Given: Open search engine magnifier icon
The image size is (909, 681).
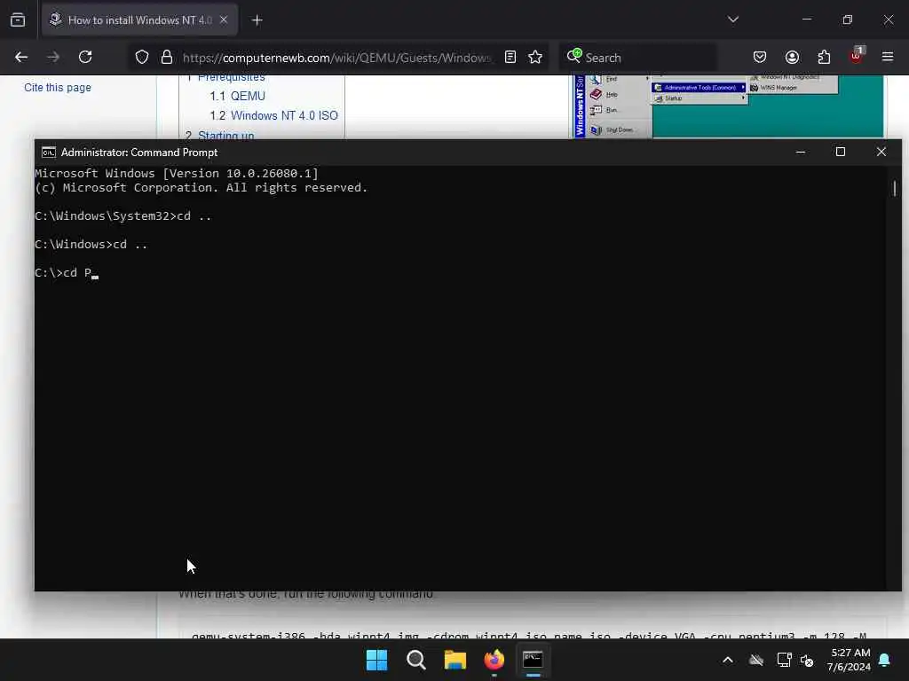Looking at the screenshot, I should coord(574,56).
